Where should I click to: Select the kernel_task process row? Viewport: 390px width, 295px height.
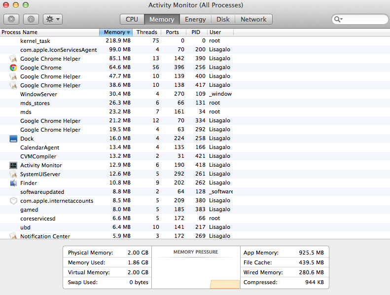[x=195, y=41]
